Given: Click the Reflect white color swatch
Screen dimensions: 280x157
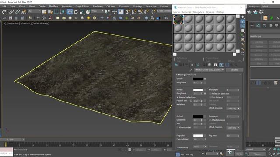Looking at the screenshot, I should 198,90.
